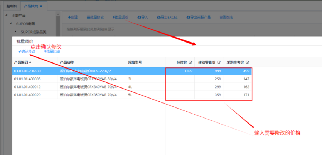Click the 批量修改 toolbar button
Viewport: 322px width, 155px height.
tap(95, 17)
